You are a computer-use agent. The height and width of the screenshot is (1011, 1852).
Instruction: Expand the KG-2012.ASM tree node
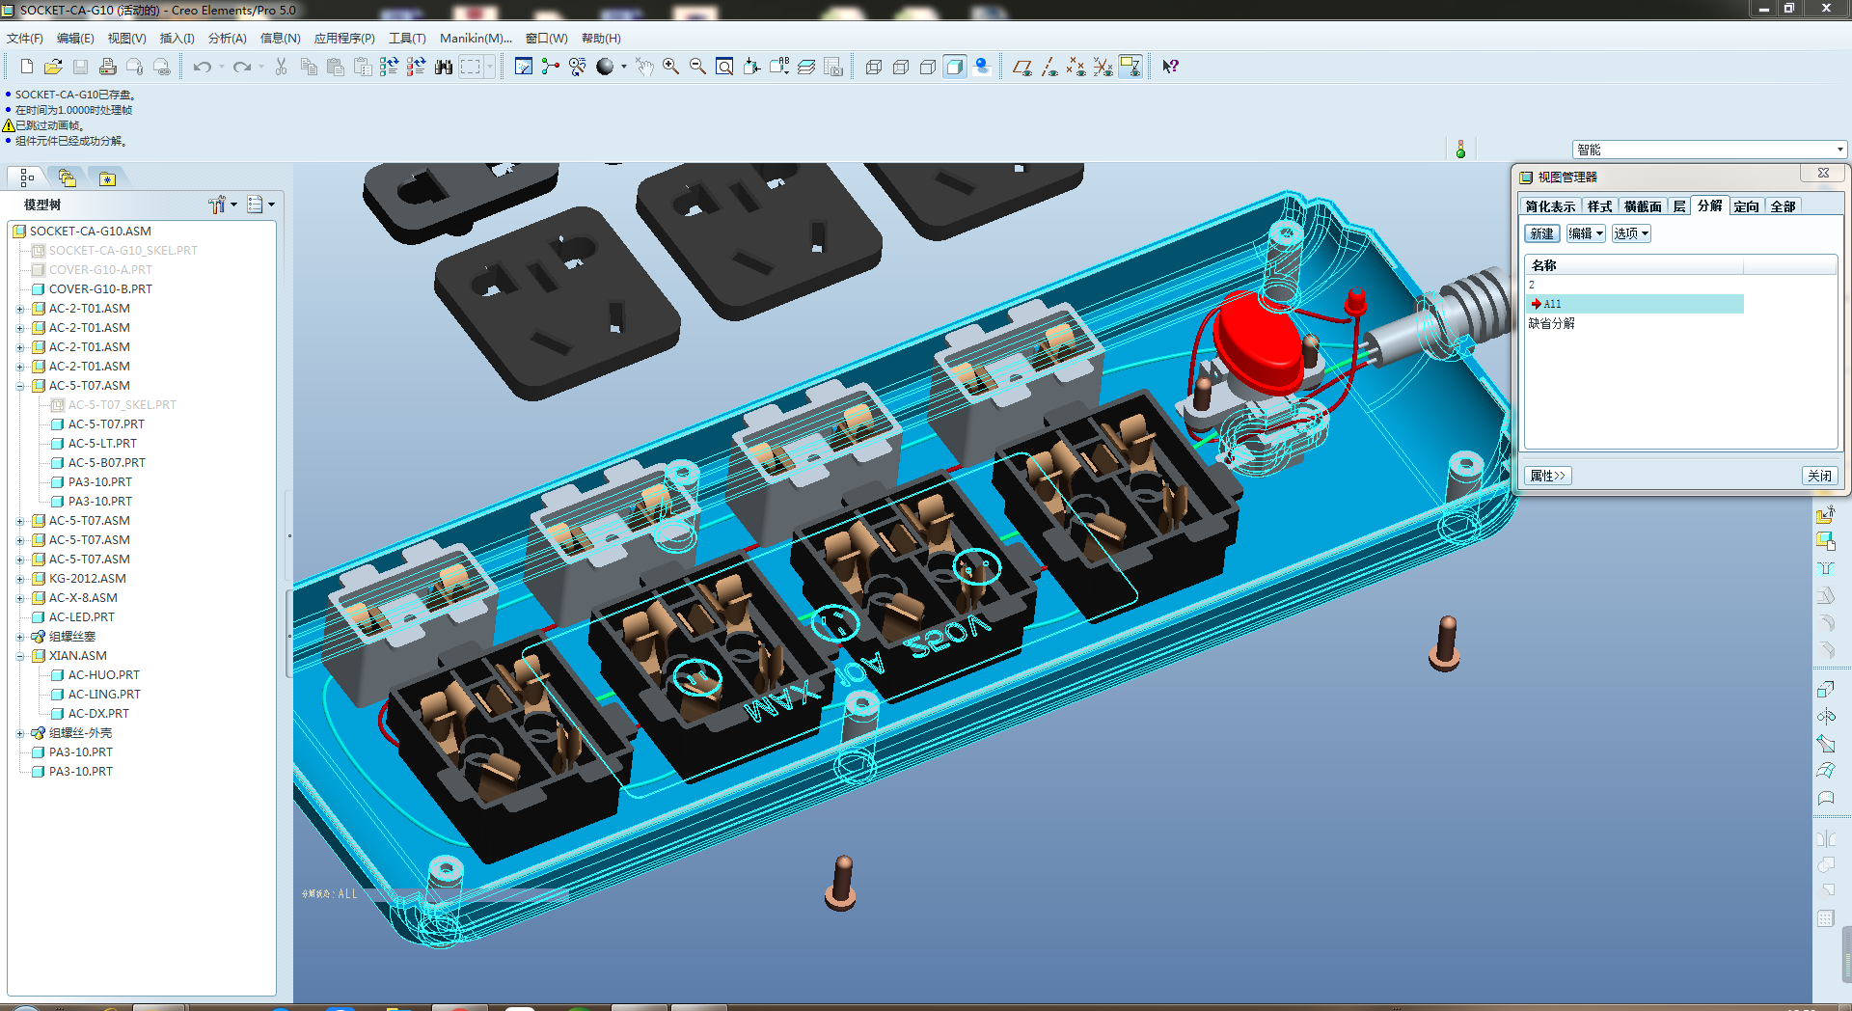point(20,579)
